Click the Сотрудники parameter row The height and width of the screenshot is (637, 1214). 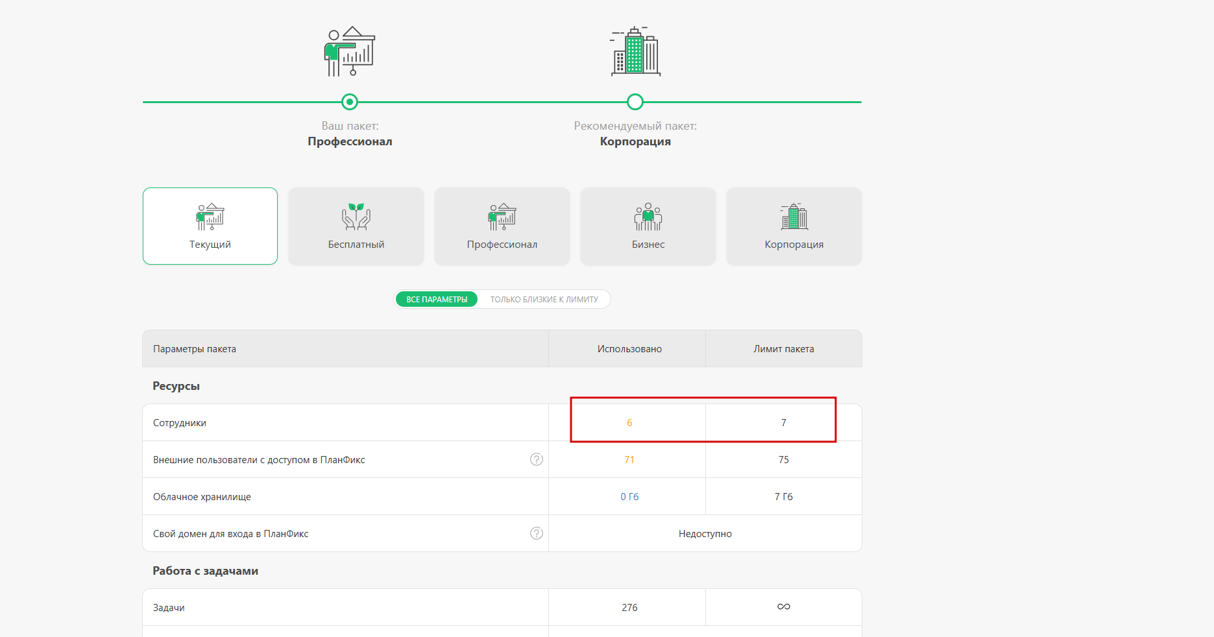(180, 423)
